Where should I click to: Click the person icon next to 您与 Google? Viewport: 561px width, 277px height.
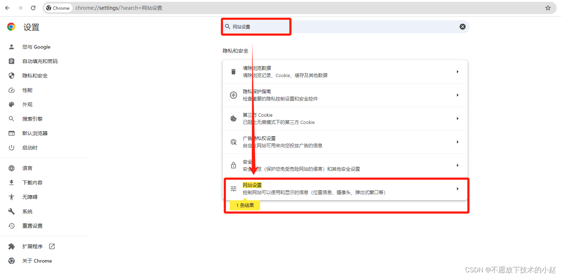12,47
